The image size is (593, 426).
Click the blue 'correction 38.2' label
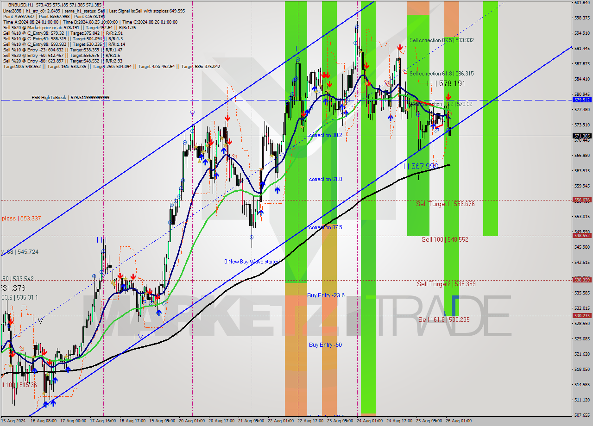pos(326,135)
